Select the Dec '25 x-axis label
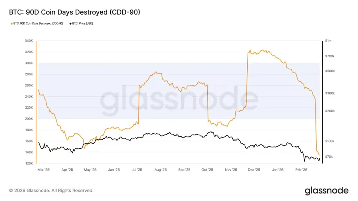The image size is (358, 201). click(x=254, y=170)
